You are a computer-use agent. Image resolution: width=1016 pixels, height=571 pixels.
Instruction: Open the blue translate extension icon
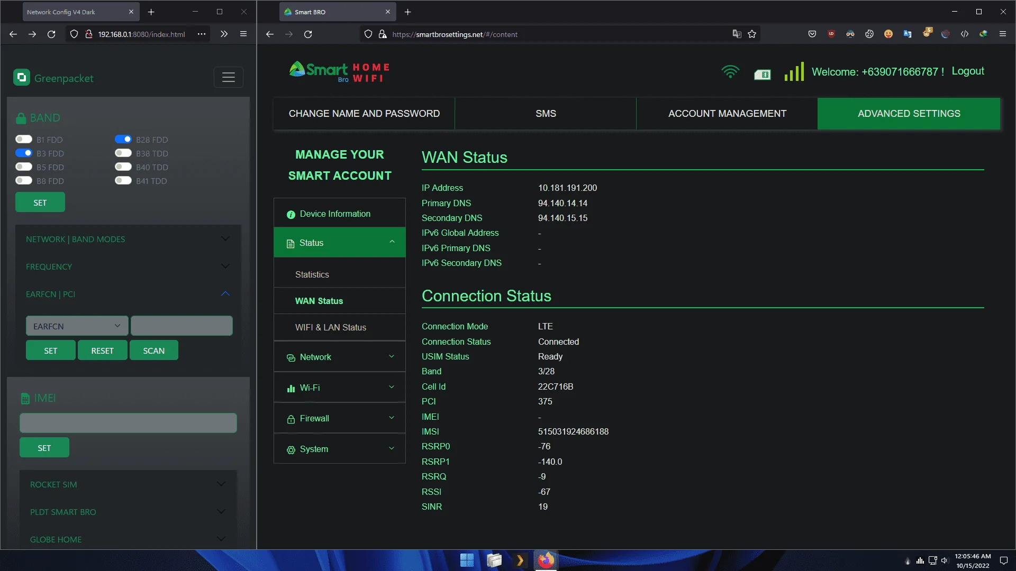pyautogui.click(x=908, y=34)
